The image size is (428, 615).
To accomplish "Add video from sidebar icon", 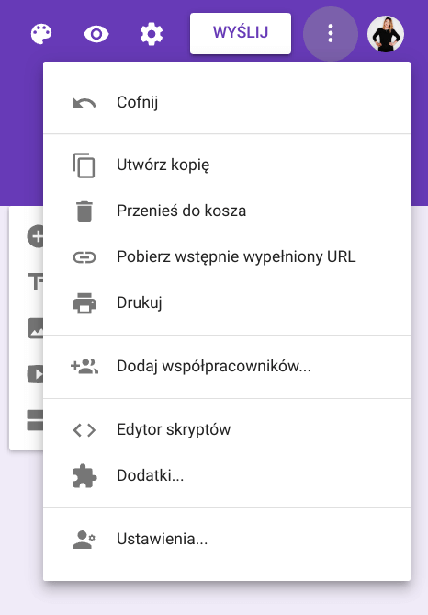I will tap(35, 374).
